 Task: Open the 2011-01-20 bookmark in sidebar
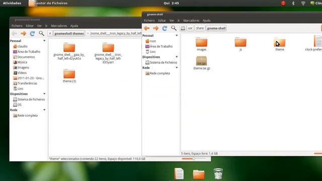(x=29, y=78)
